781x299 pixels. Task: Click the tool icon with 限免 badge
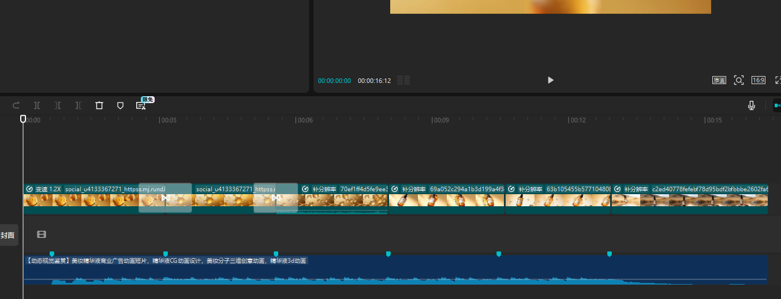click(x=141, y=105)
